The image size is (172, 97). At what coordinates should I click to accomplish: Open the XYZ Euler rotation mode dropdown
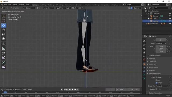pyautogui.click(x=161, y=43)
